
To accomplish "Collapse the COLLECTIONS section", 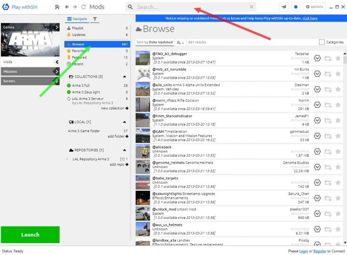I will click(x=125, y=77).
